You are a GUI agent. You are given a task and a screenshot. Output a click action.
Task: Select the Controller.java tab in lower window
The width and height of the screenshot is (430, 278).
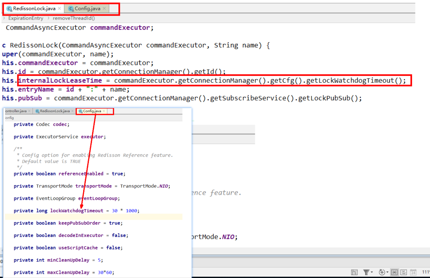click(x=16, y=111)
